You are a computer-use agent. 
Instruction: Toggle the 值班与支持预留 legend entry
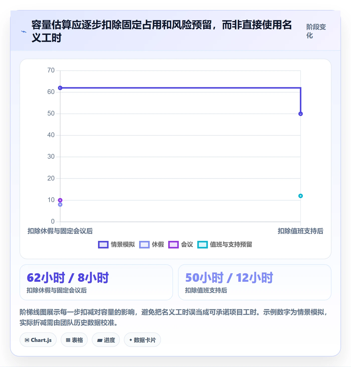pyautogui.click(x=225, y=244)
